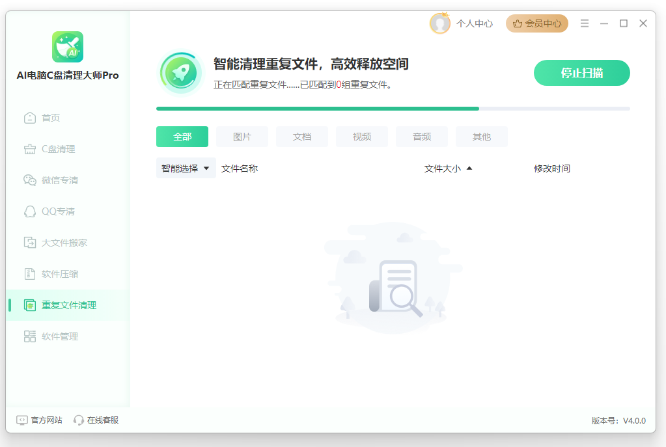The height and width of the screenshot is (447, 666).
Task: Click the 修改时间 column header
Action: click(x=551, y=169)
